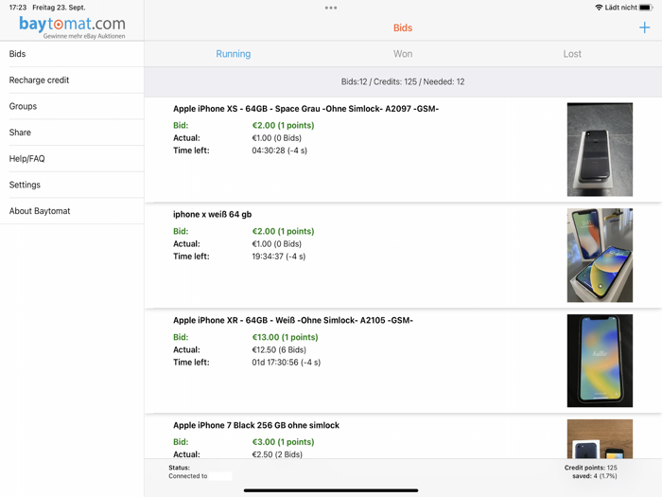Click the baytomat.com logo

[x=72, y=27]
